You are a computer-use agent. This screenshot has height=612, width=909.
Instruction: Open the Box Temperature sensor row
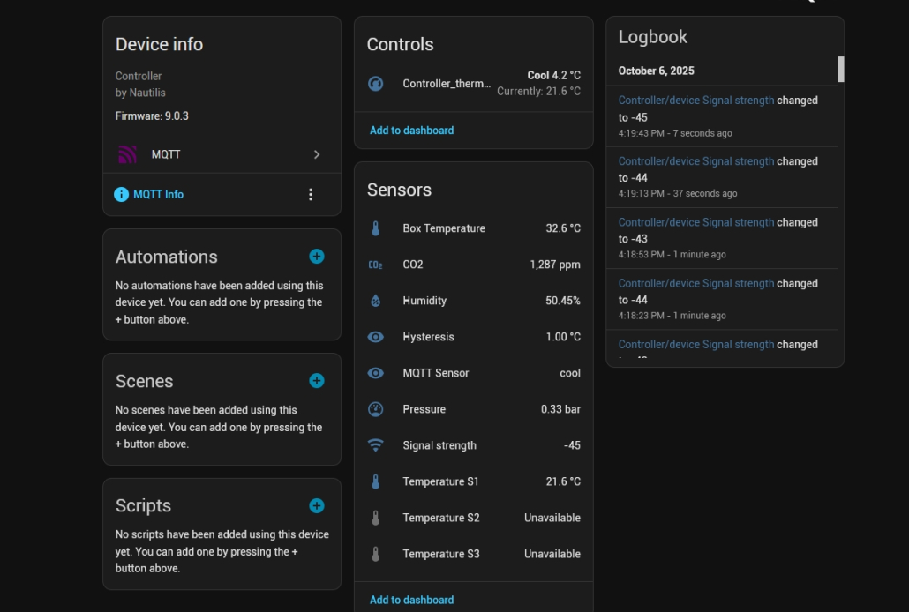click(473, 228)
